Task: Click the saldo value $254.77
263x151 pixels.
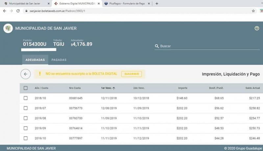Action: 254,118
